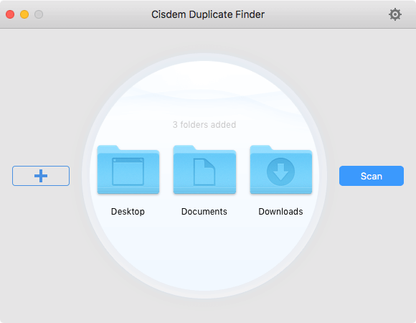The image size is (416, 323).
Task: Click the plus button to add folder
Action: 41,176
